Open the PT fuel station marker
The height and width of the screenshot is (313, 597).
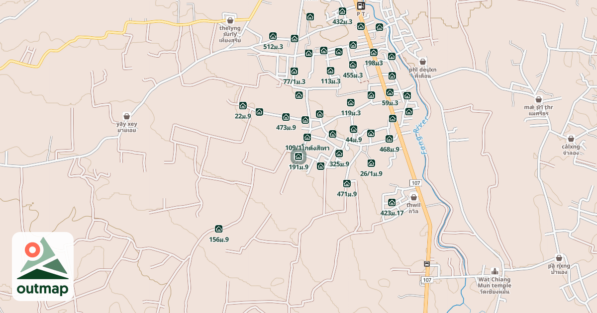coord(361,5)
